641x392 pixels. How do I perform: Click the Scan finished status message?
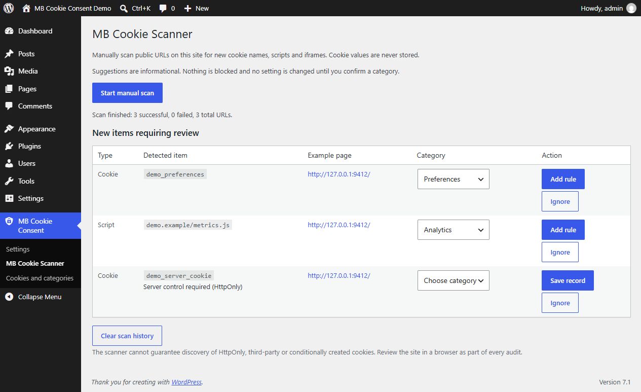point(162,115)
